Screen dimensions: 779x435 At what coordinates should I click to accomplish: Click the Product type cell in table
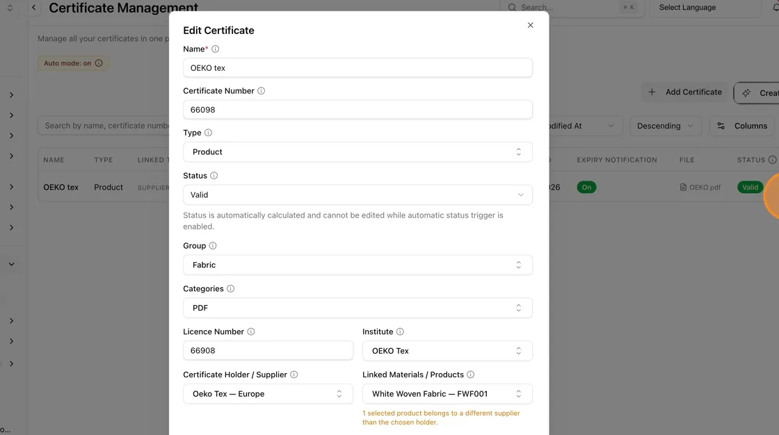pos(109,187)
